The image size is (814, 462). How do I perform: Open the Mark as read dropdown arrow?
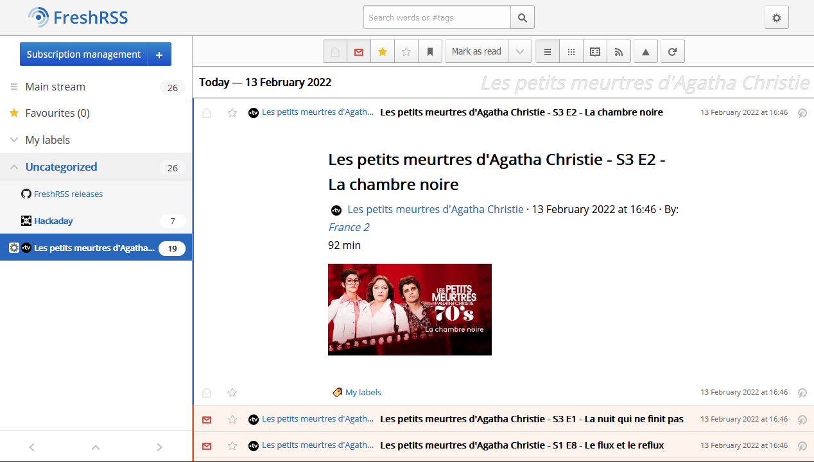(x=520, y=51)
